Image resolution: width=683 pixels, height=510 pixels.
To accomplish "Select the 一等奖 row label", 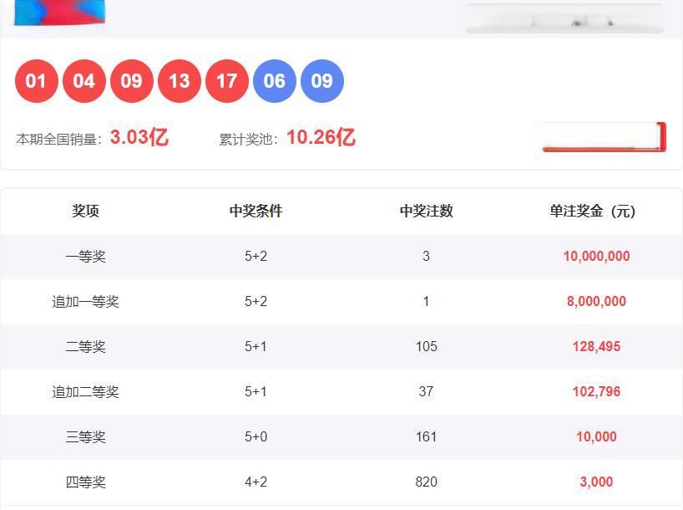I will click(85, 257).
